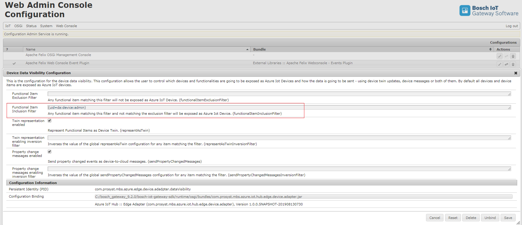522x225 pixels.
Task: Toggle the Property change messages enabled checkbox
Action: pos(50,152)
